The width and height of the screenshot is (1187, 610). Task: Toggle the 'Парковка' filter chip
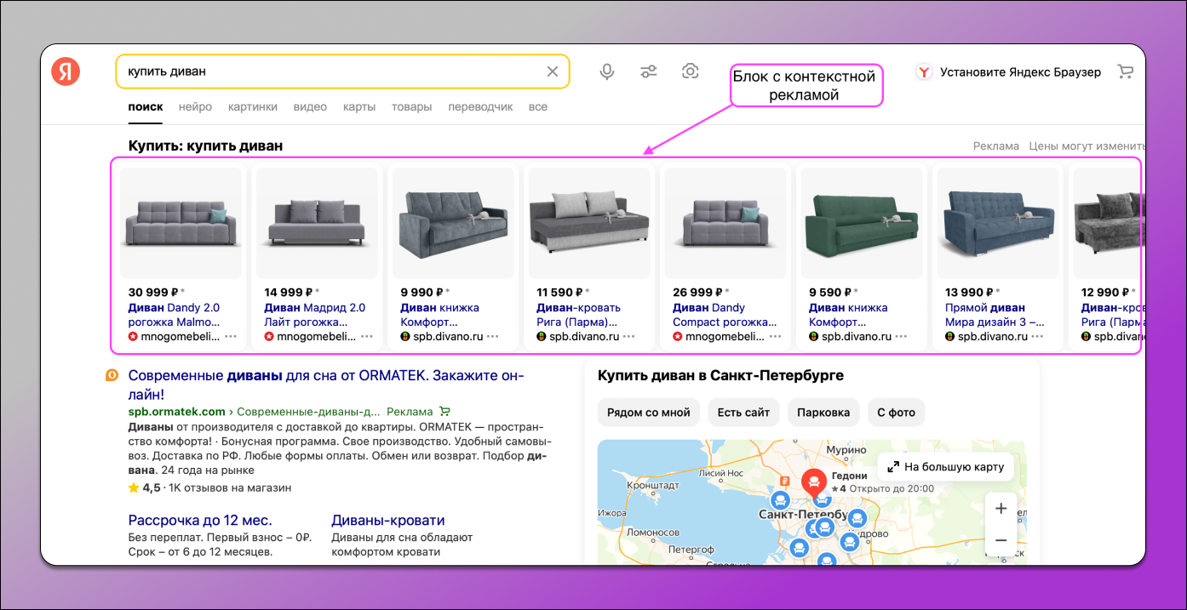(823, 413)
